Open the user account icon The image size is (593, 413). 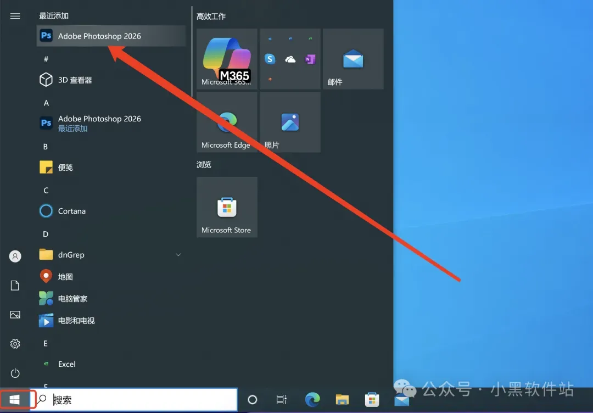[15, 256]
